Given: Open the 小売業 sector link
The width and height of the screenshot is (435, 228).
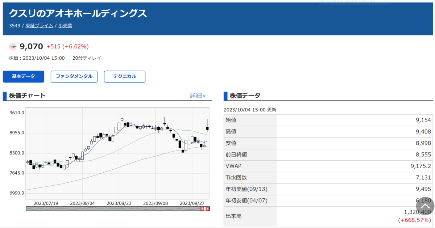Looking at the screenshot, I should (x=65, y=26).
